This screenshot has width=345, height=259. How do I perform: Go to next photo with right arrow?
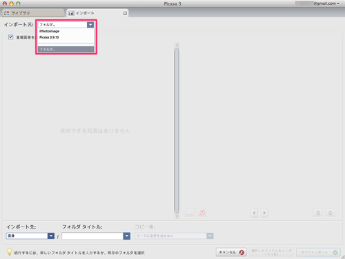point(264,213)
